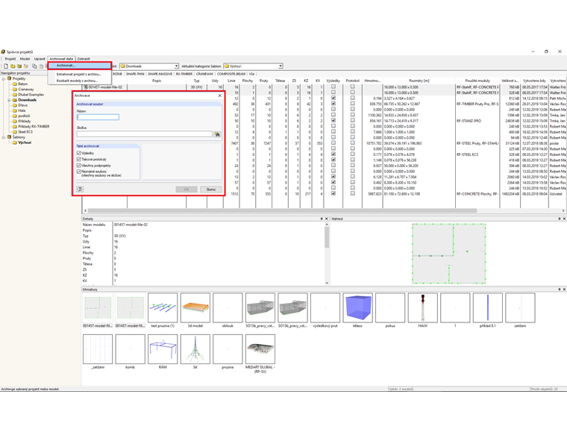Choose Archivovat... menu entry
Screen dimensions: 567x441
pos(80,66)
